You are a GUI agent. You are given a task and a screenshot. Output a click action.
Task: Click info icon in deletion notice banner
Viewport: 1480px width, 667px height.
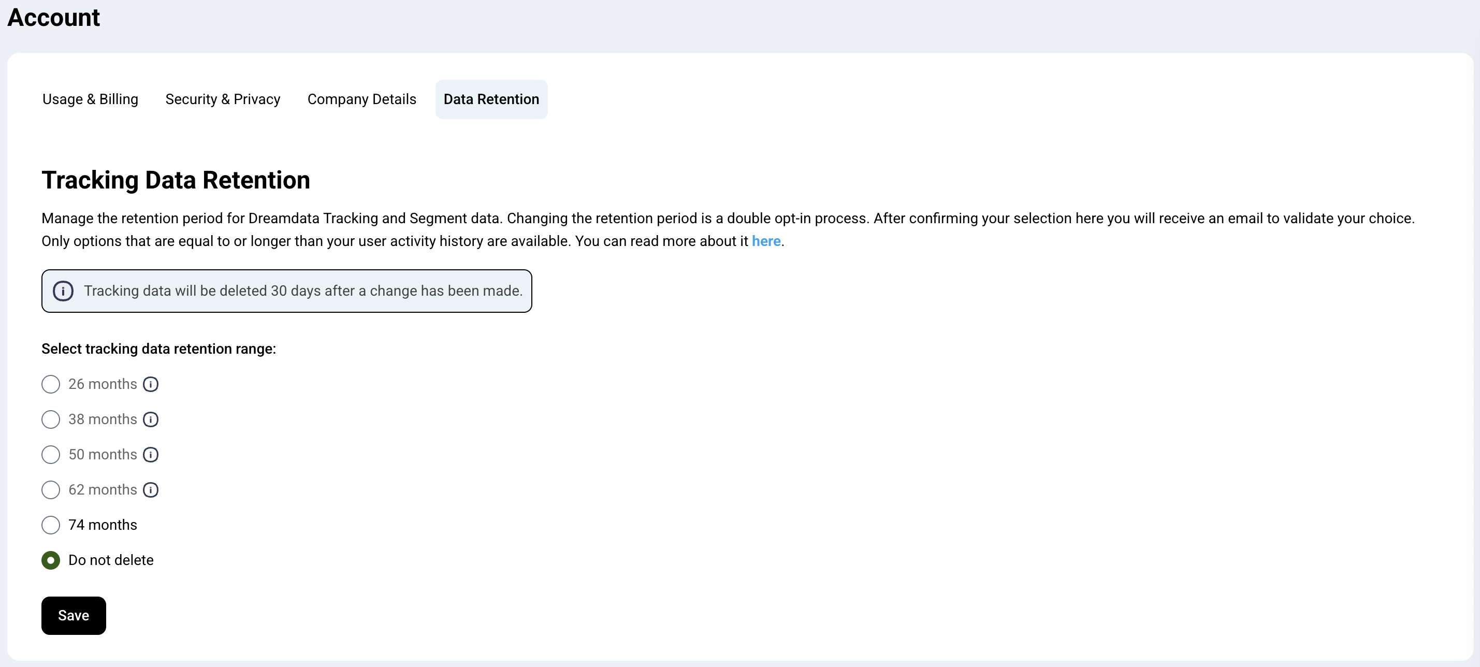point(63,291)
